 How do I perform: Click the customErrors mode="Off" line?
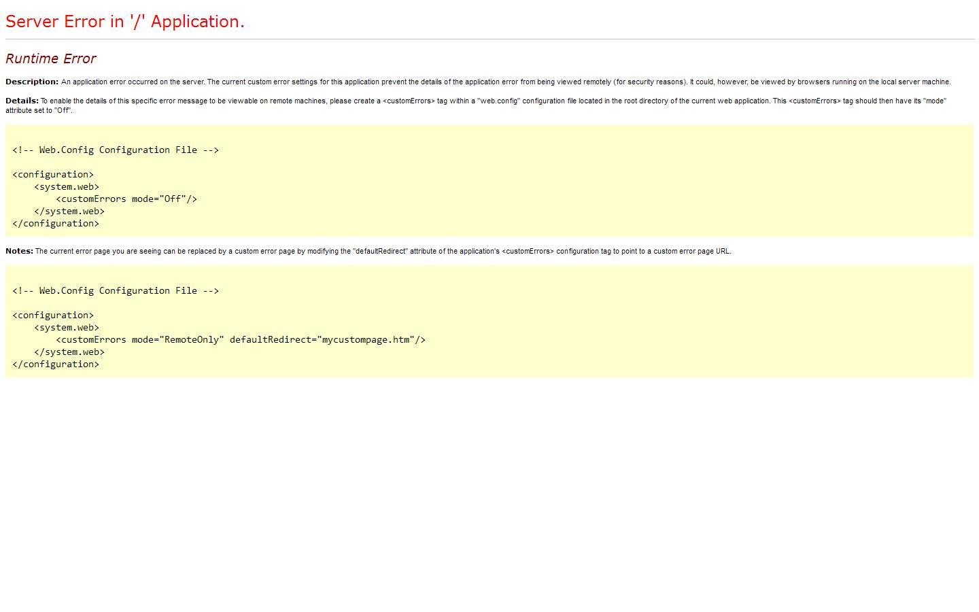point(126,199)
